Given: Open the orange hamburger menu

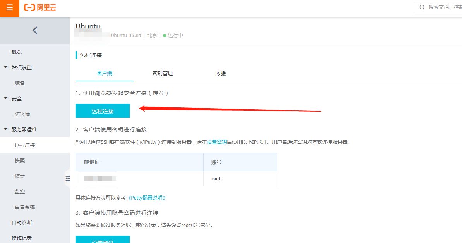Looking at the screenshot, I should click(x=9, y=8).
